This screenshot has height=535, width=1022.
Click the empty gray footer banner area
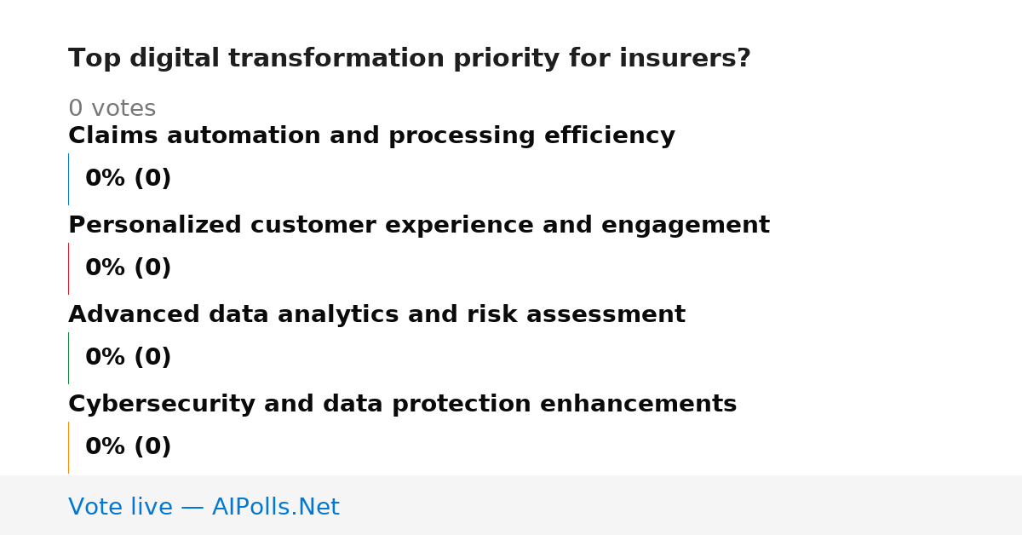[681, 505]
